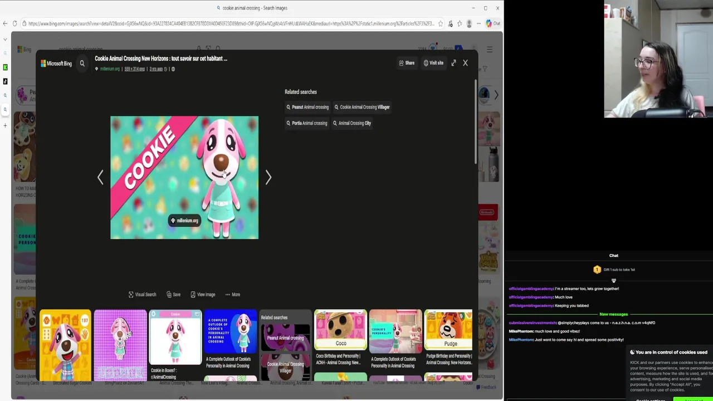Click the cookie icon in the consent banner
The image size is (713, 401).
pos(632,352)
